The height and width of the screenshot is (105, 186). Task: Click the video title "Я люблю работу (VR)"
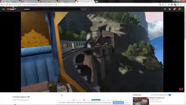point(21,97)
